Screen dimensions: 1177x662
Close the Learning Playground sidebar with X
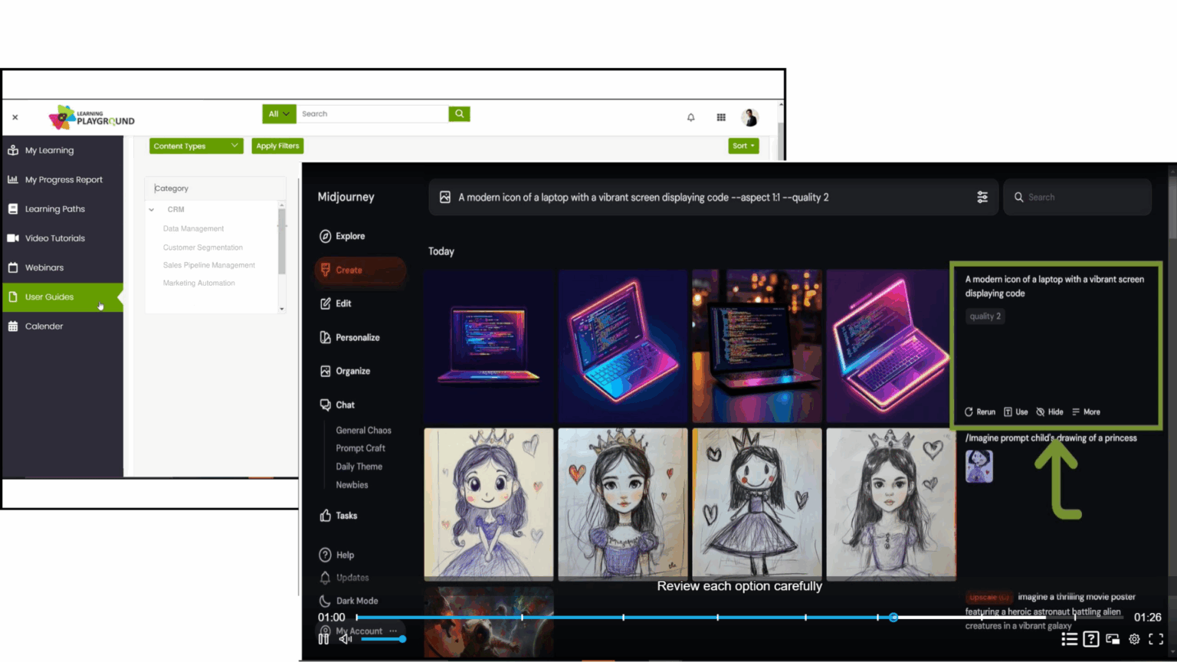point(15,117)
